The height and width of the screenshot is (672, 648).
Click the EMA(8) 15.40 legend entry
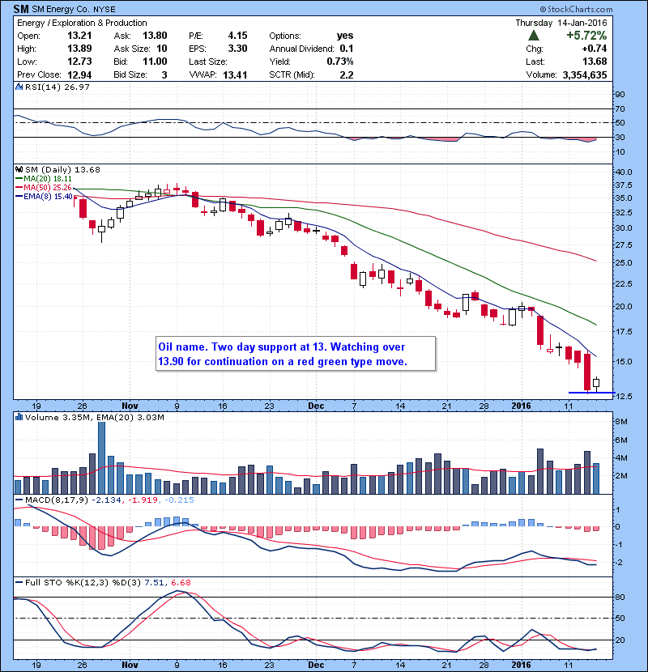point(44,196)
